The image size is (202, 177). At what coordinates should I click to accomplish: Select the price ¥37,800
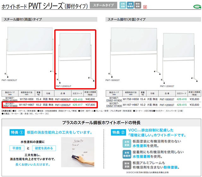point(90,105)
